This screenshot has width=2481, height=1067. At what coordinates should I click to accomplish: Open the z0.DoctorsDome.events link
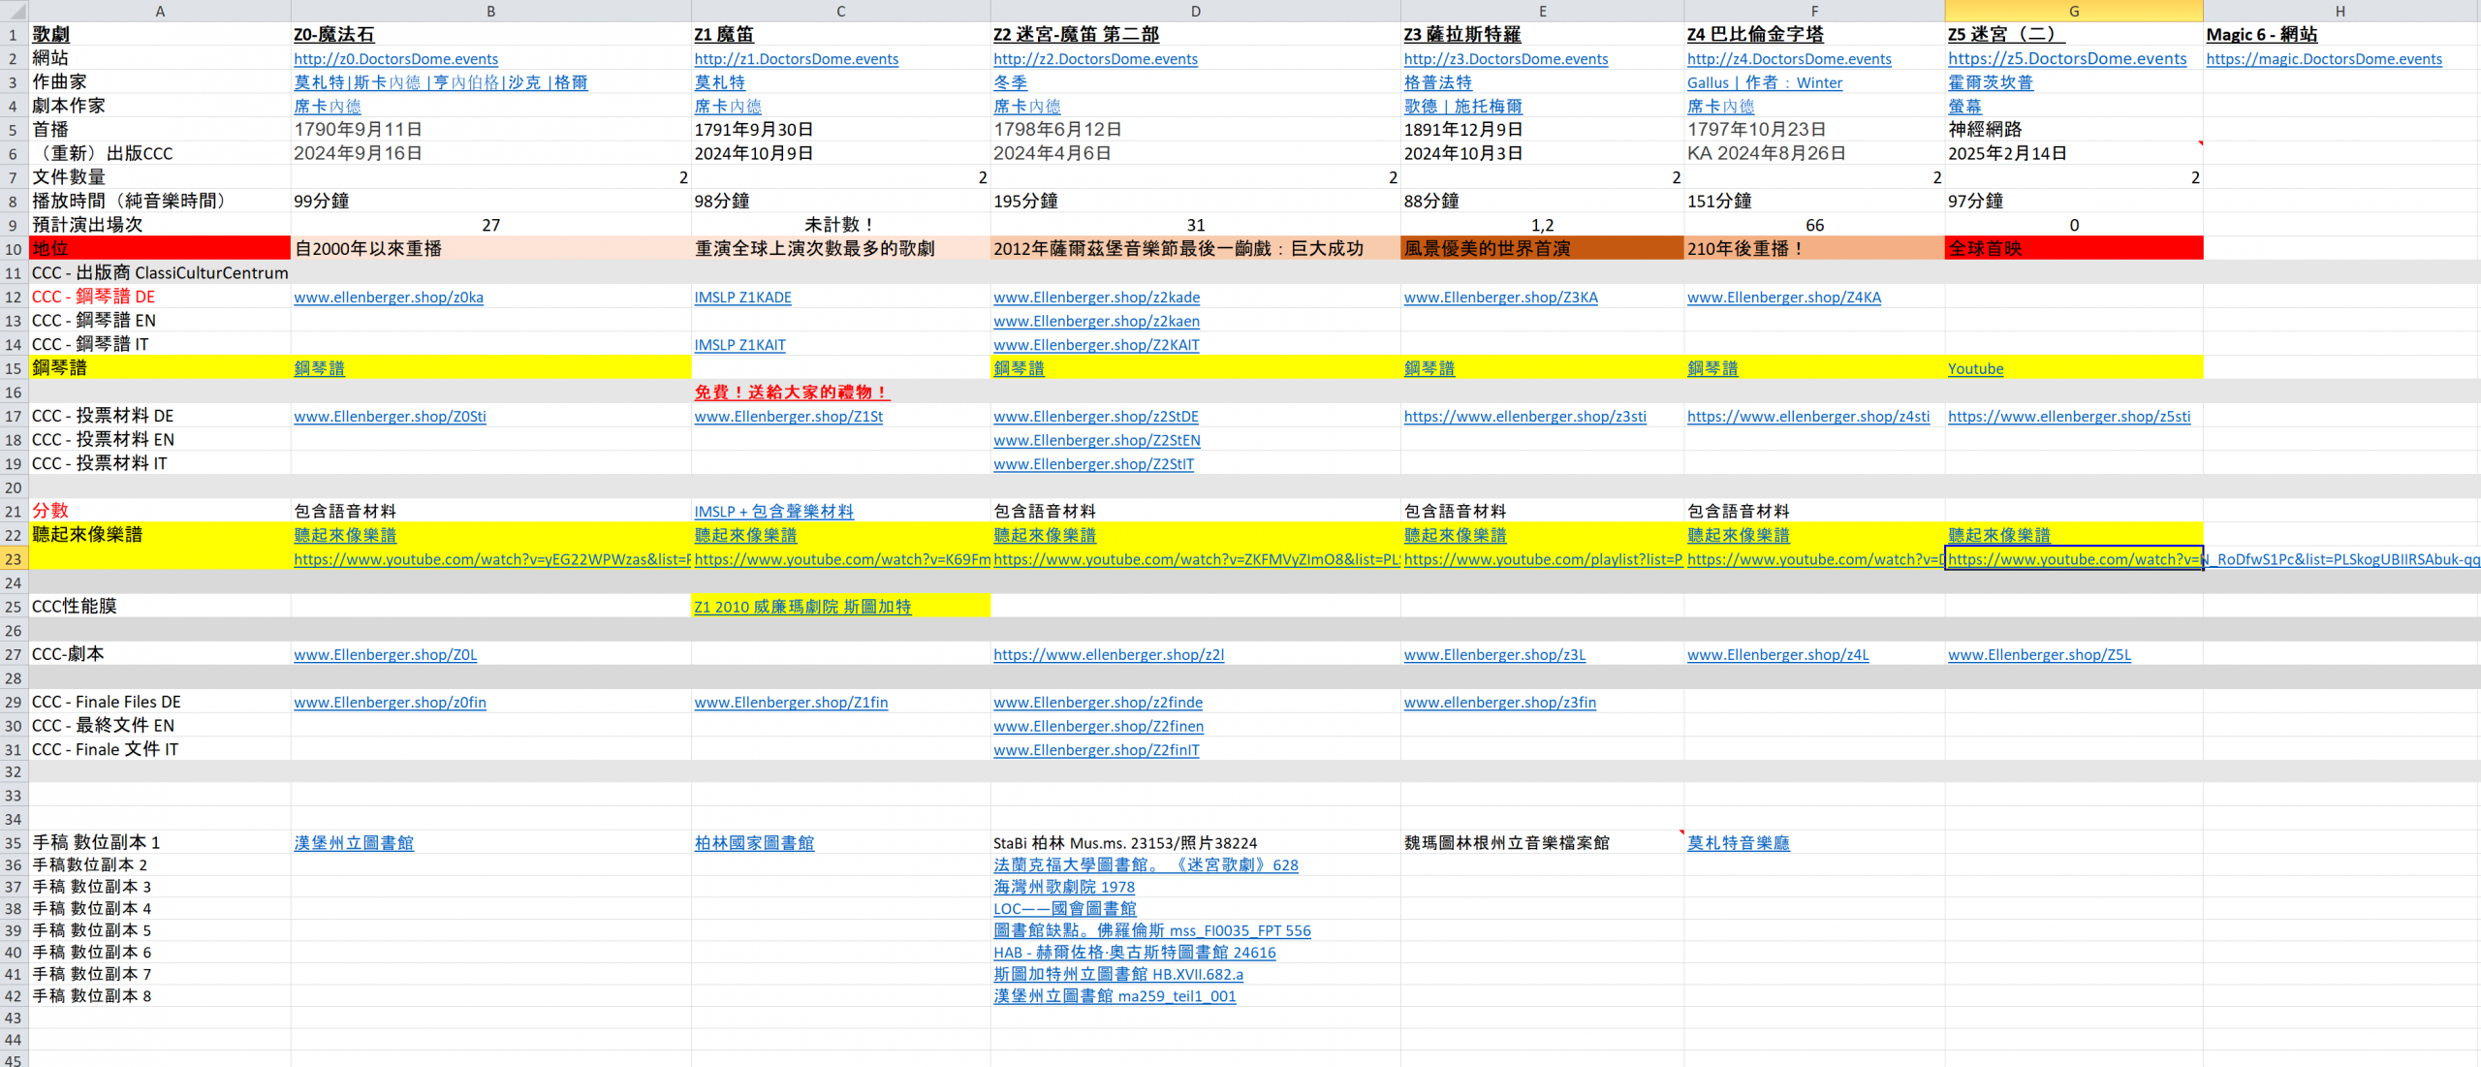click(395, 59)
